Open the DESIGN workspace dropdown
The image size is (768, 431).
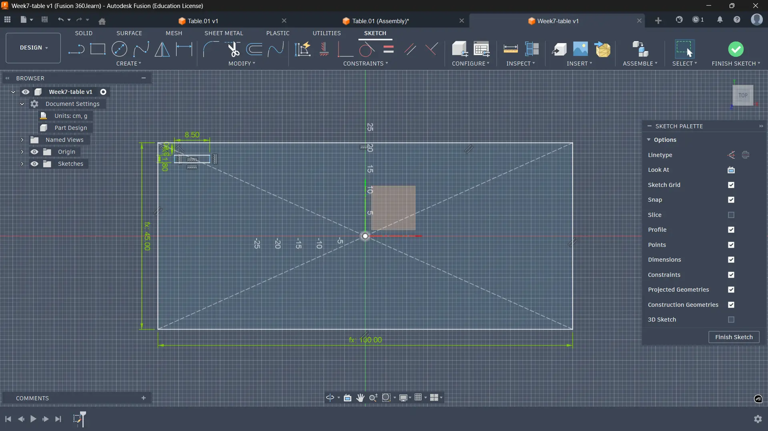33,48
